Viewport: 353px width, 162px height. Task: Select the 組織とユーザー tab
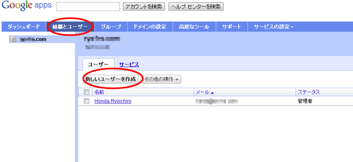tap(70, 27)
